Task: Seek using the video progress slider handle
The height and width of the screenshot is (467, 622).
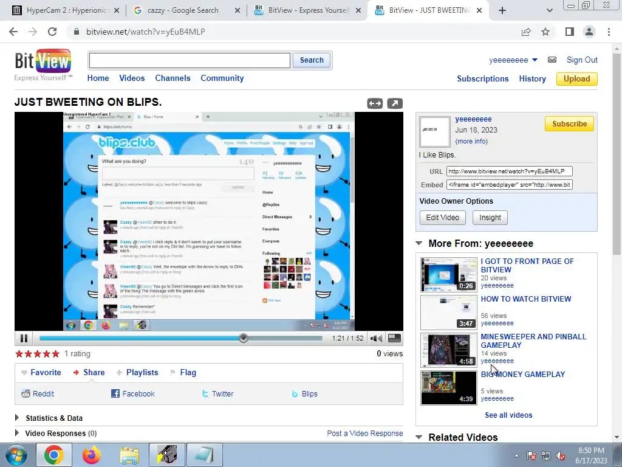Action: (x=244, y=338)
